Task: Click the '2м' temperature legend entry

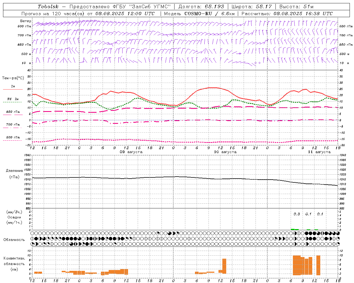Action: (x=13, y=87)
